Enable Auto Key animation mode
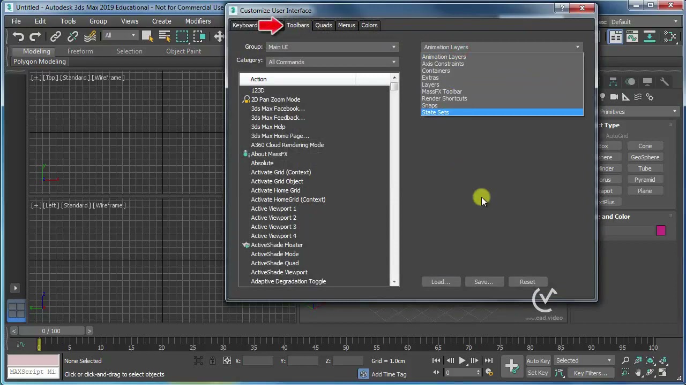The height and width of the screenshot is (385, 686). point(538,361)
